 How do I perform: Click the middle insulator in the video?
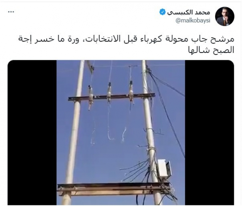110,93
